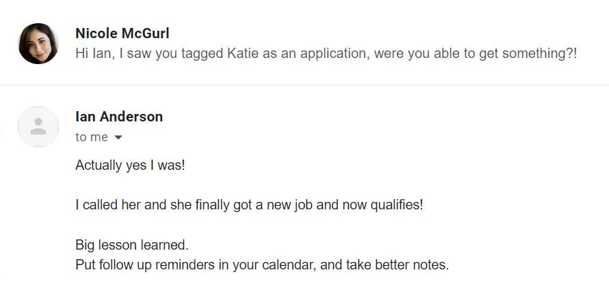Click the sentence starting "I called her"
Screen dimensions: 609x296
(249, 205)
